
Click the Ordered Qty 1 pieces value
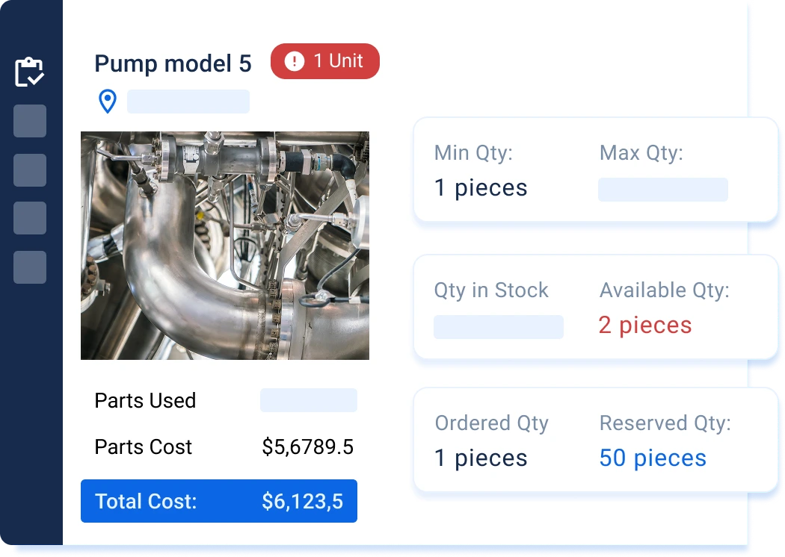point(481,458)
